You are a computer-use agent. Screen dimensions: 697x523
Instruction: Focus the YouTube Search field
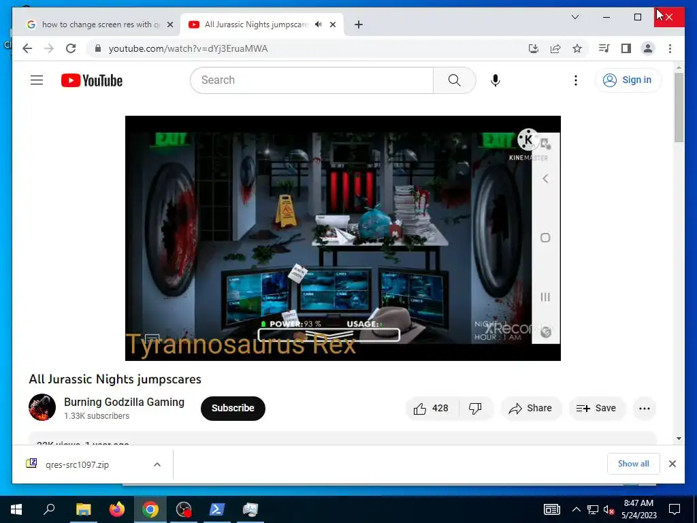312,80
